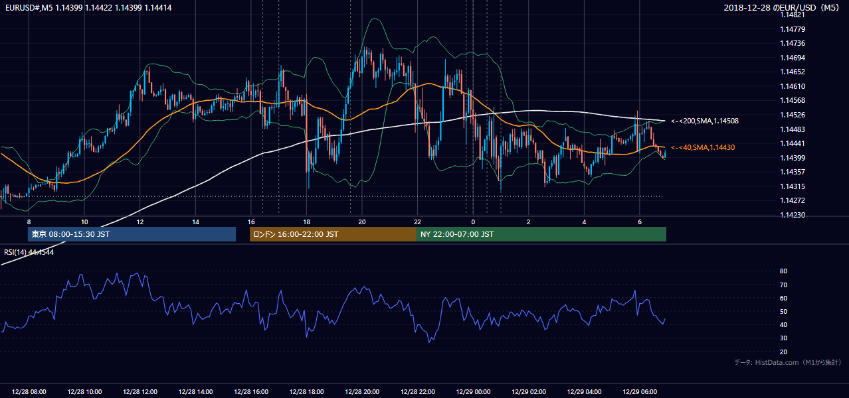Click the 1.14736 price axis label

pos(792,43)
